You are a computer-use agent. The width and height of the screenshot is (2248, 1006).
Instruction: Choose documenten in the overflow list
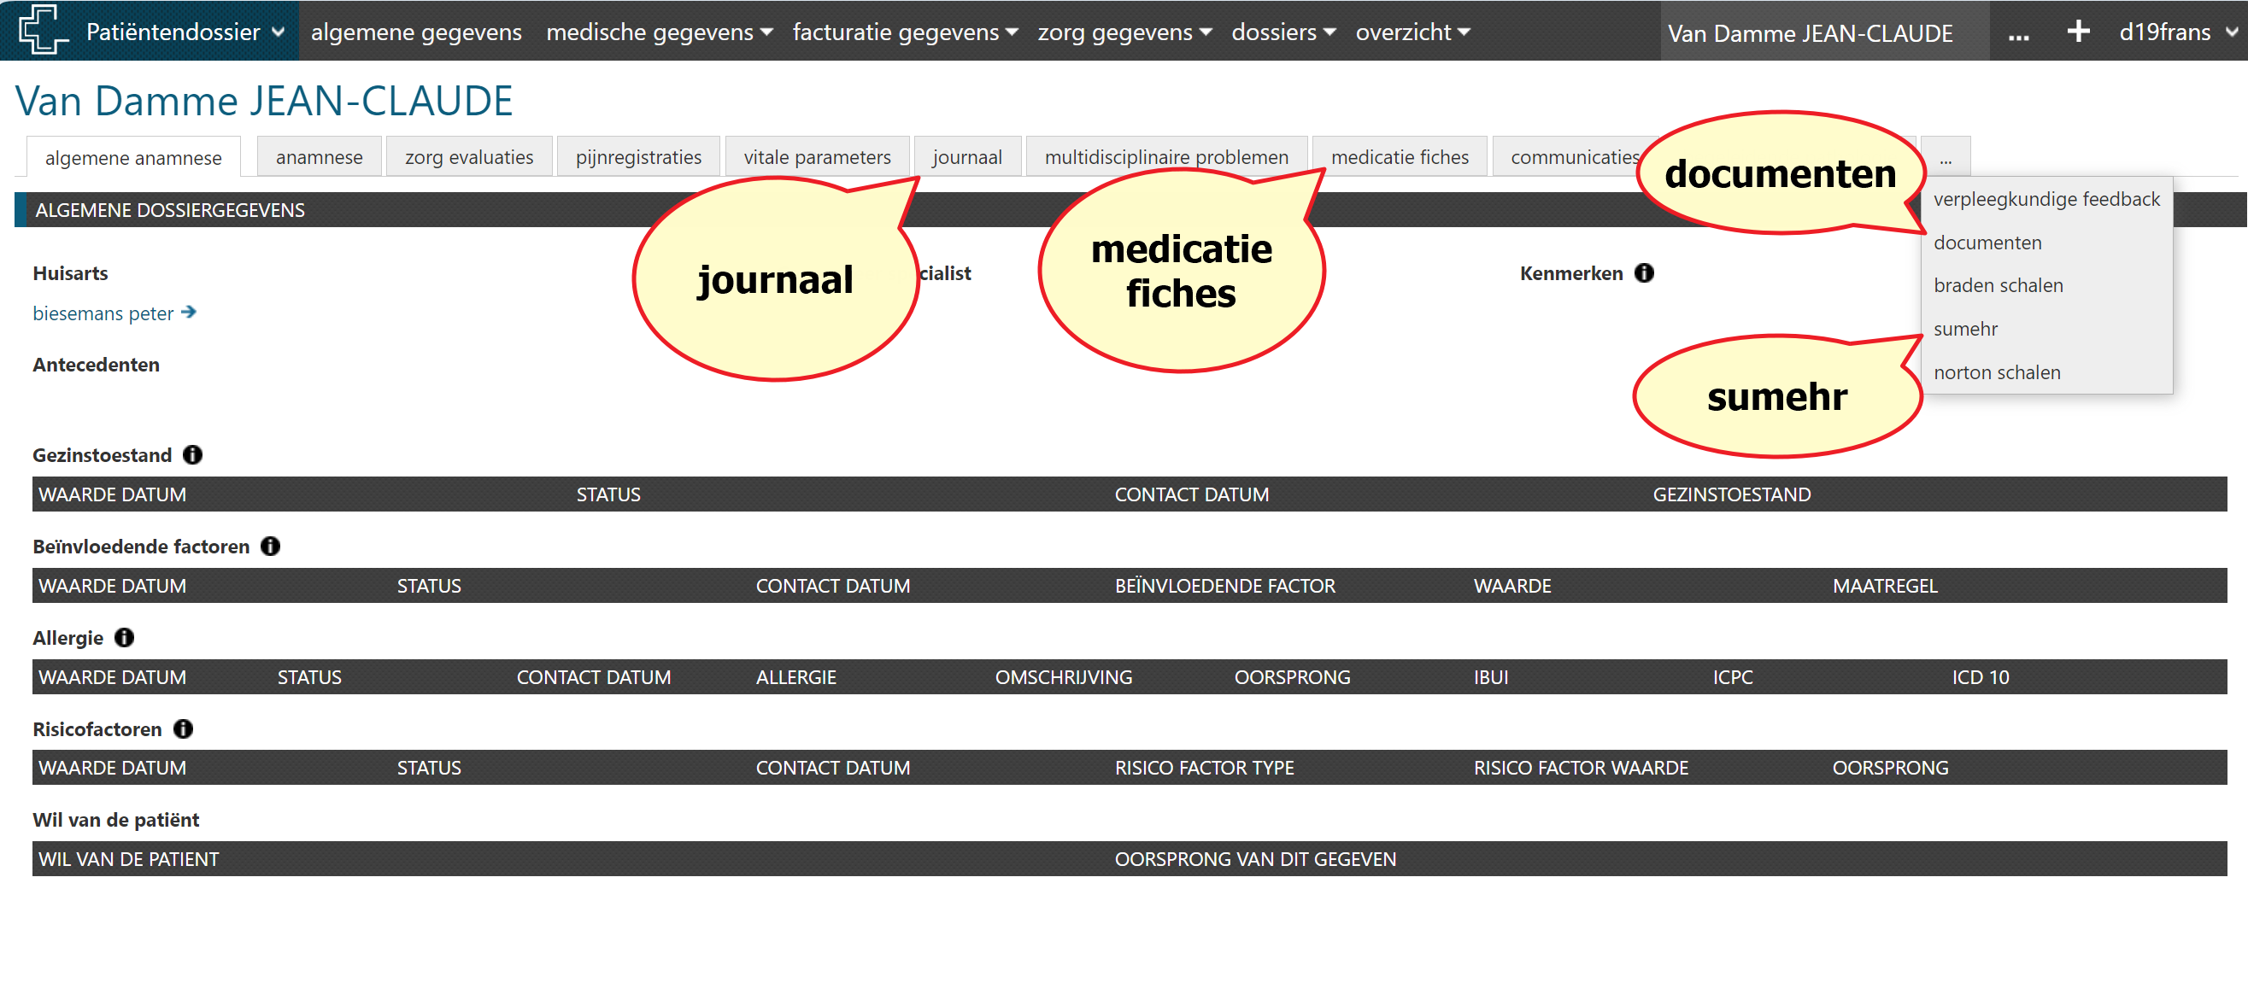tap(1987, 243)
